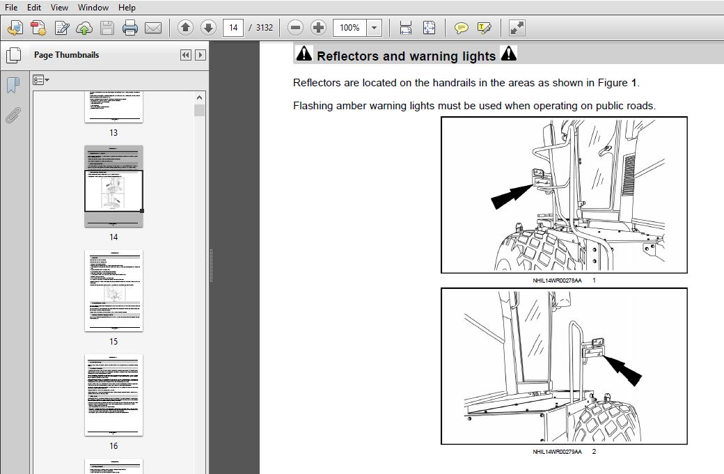Click the Page Thumbnails panel icon
Image resolution: width=724 pixels, height=474 pixels.
pyautogui.click(x=13, y=56)
